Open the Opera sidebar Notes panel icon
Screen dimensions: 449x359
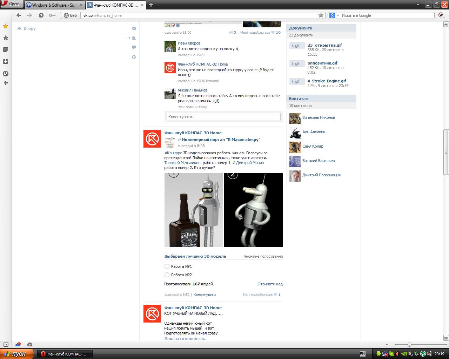point(6,50)
